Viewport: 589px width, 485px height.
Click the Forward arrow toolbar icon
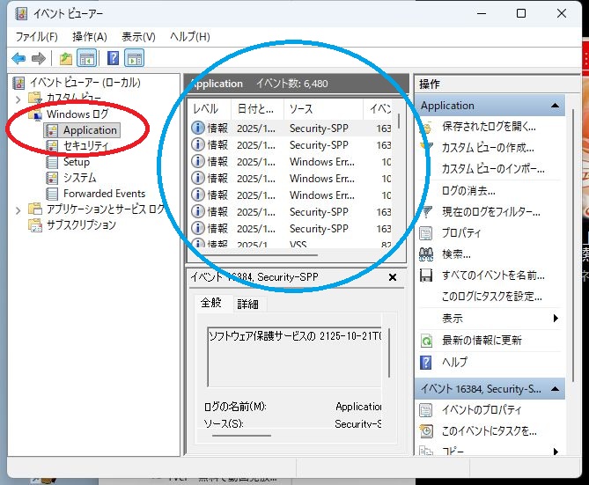[x=39, y=59]
